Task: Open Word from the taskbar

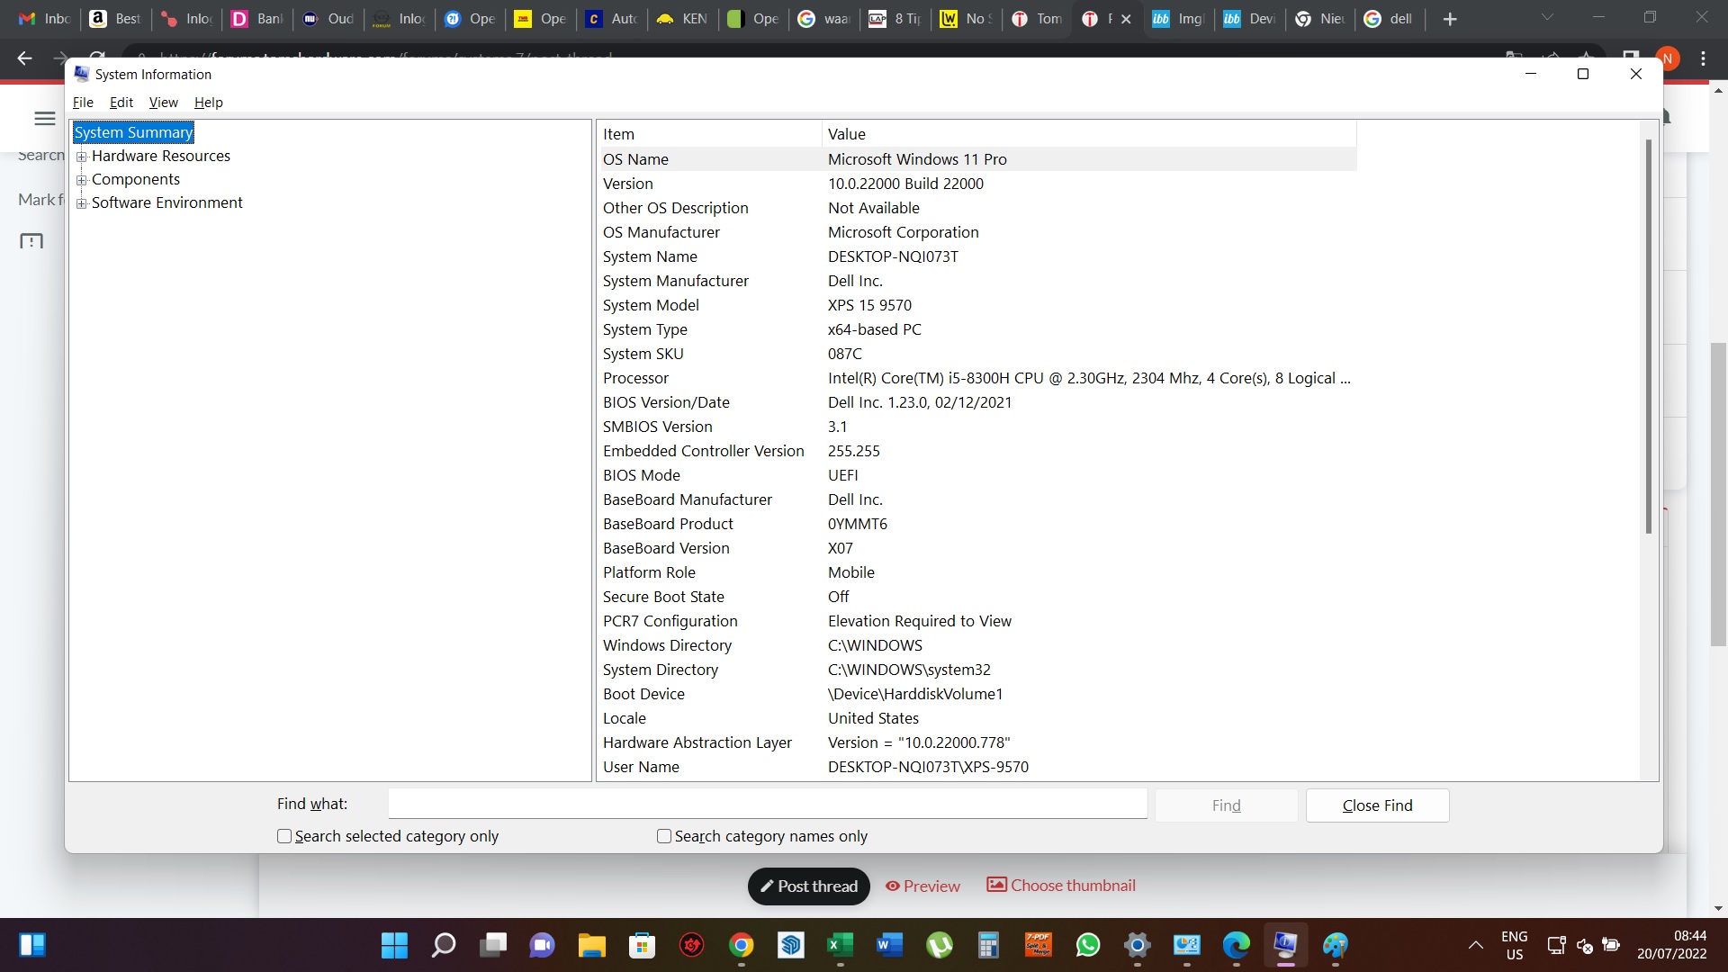Action: [x=889, y=945]
